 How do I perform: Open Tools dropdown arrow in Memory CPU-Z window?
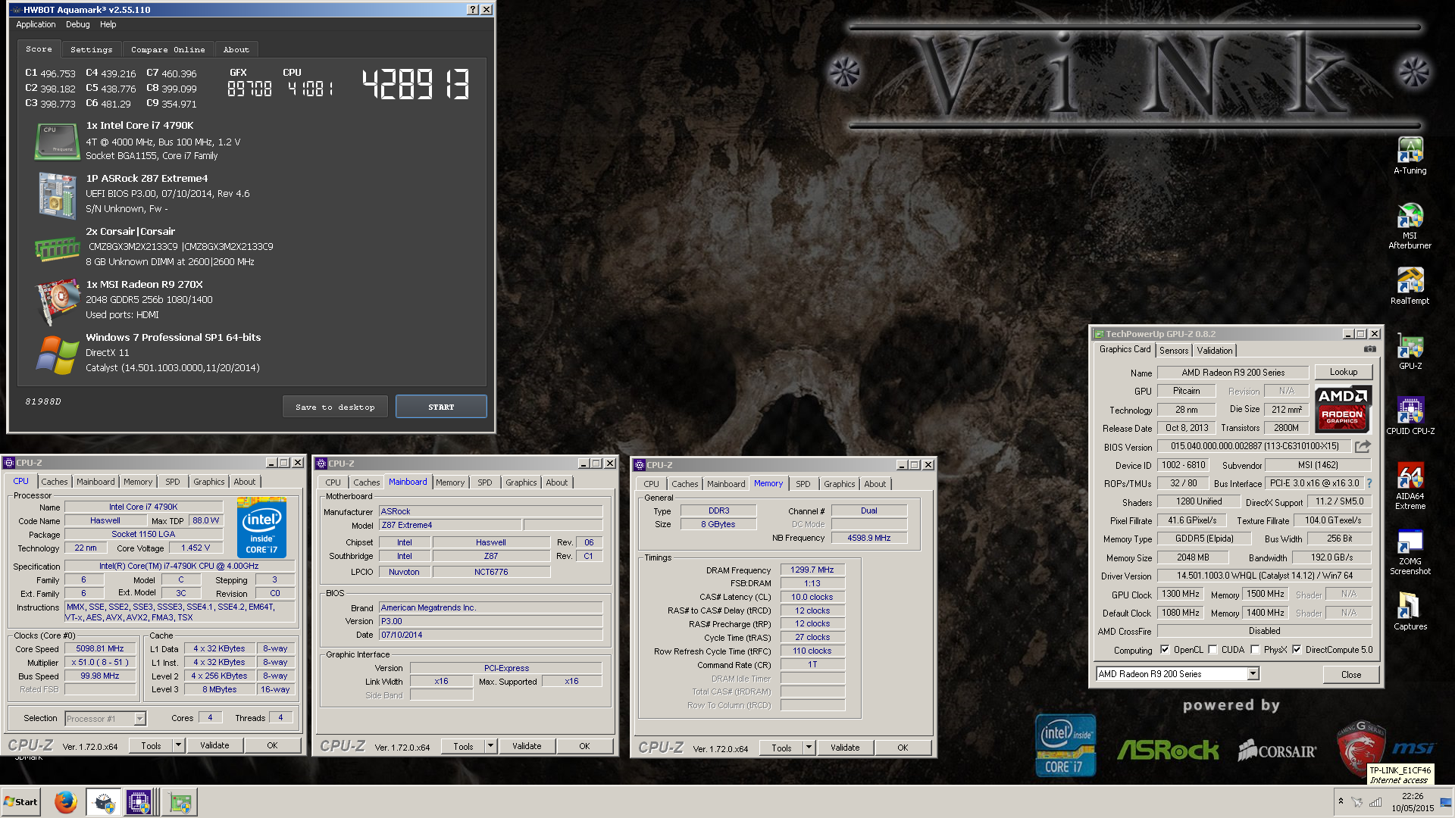click(x=809, y=748)
